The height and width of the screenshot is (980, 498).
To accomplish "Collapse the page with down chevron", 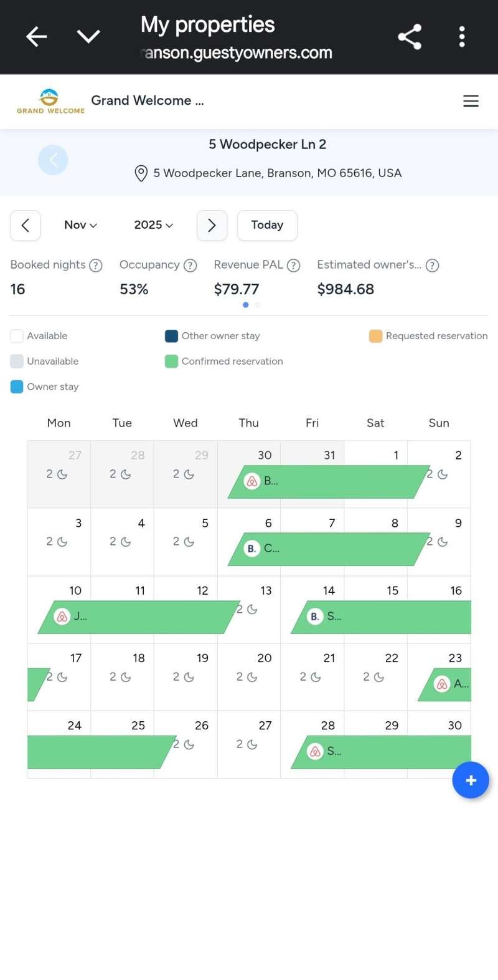I will (x=88, y=37).
